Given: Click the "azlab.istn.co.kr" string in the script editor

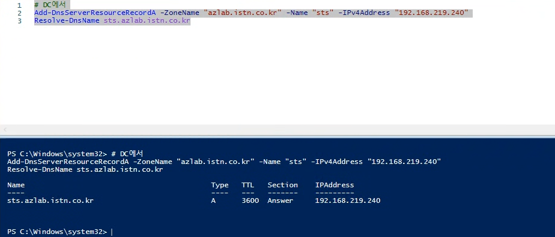Looking at the screenshot, I should click(x=243, y=13).
